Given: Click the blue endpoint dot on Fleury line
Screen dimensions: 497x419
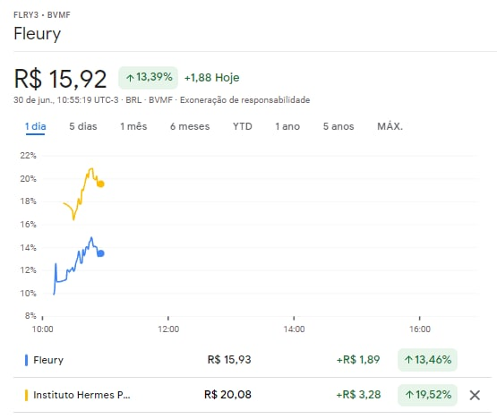Looking at the screenshot, I should tap(100, 253).
